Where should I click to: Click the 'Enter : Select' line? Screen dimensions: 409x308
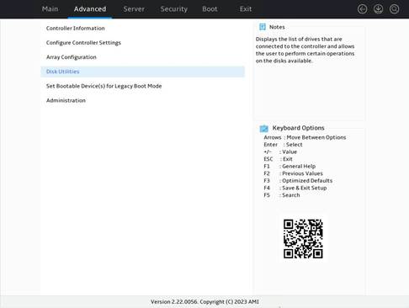(283, 145)
